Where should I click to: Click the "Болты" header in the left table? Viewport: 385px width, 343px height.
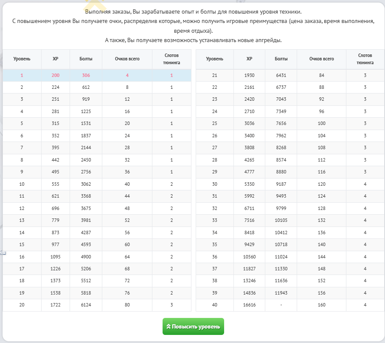[86, 59]
